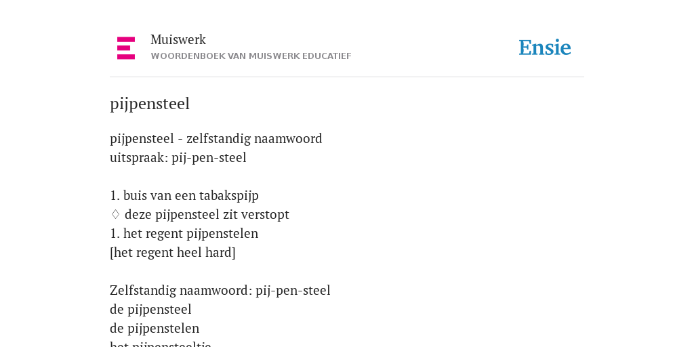Screen dimensions: 694x347
Task: Click the diminutive 'het pijpensteeltje' line
Action: pos(160,344)
